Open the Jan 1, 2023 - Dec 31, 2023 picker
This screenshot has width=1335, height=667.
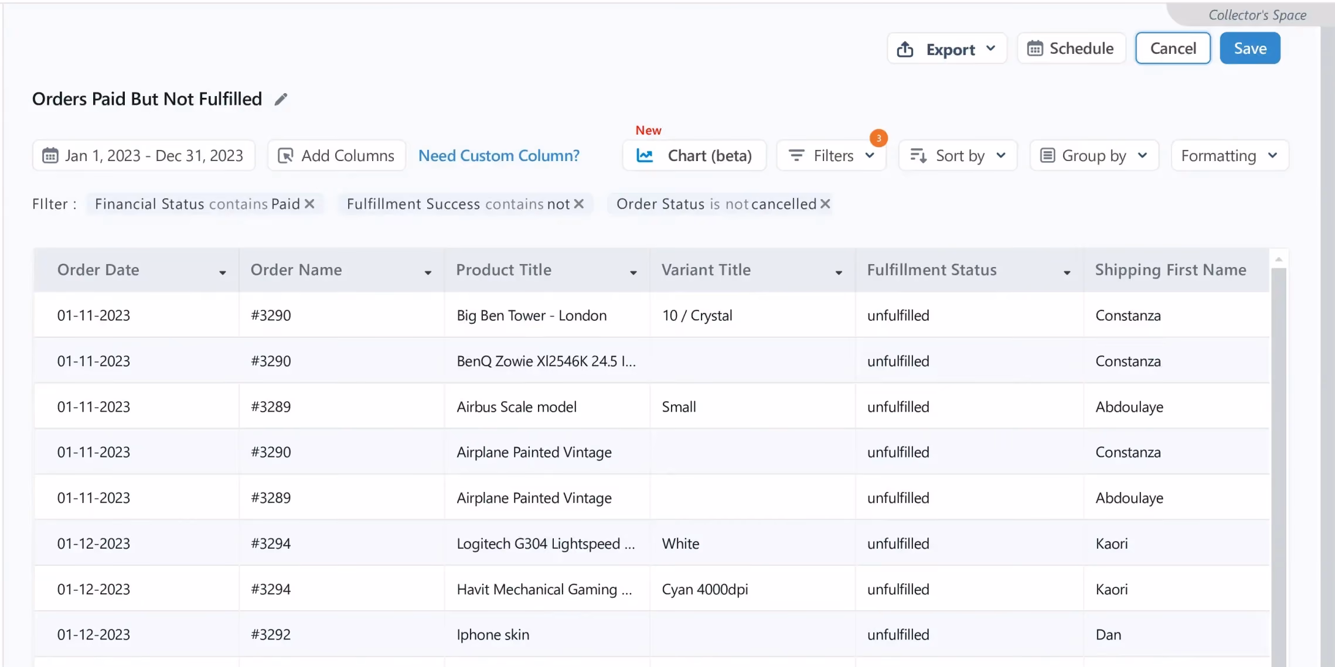pos(144,156)
